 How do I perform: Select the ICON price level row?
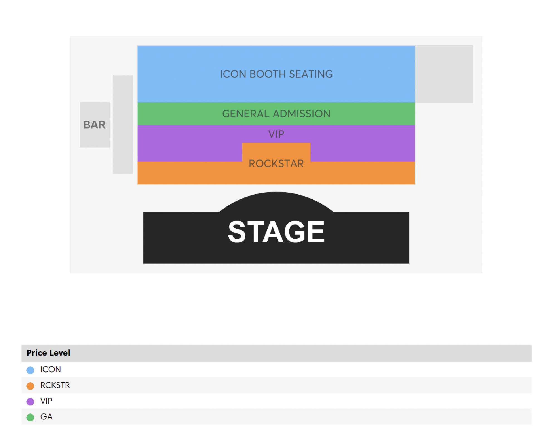(276, 369)
